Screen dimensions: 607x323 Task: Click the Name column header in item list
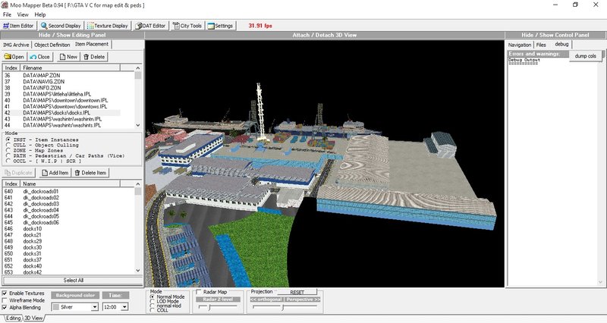(70, 183)
